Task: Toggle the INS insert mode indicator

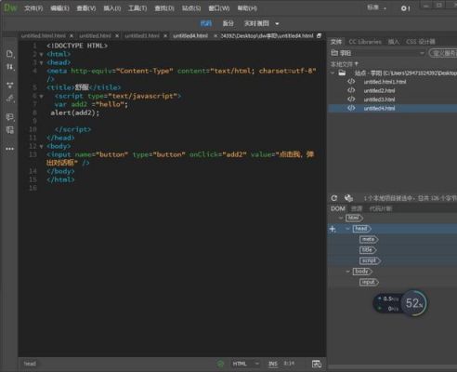Action: coord(273,364)
